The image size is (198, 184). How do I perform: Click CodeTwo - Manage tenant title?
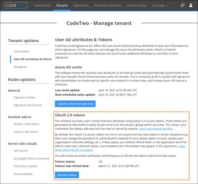99,23
